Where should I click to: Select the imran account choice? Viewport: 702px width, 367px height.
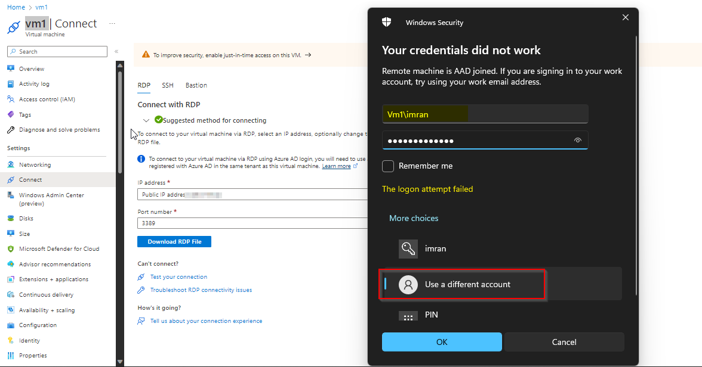(x=501, y=249)
